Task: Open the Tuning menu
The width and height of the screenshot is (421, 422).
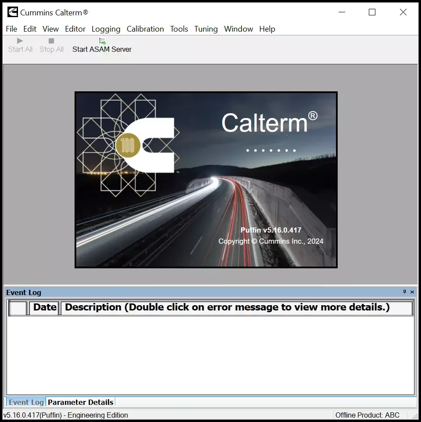Action: pyautogui.click(x=206, y=29)
